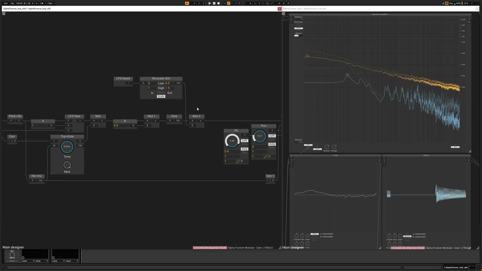Screen dimensions: 482x271
Task: Click the Tap tempo button
Action: [12, 3]
